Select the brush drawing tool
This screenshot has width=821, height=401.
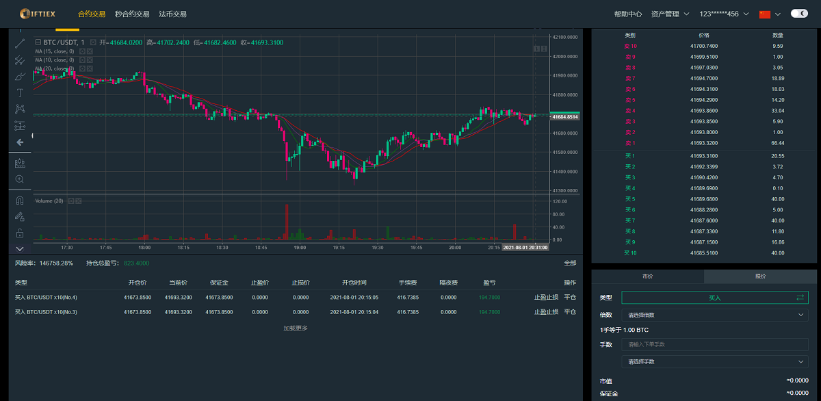click(x=19, y=76)
